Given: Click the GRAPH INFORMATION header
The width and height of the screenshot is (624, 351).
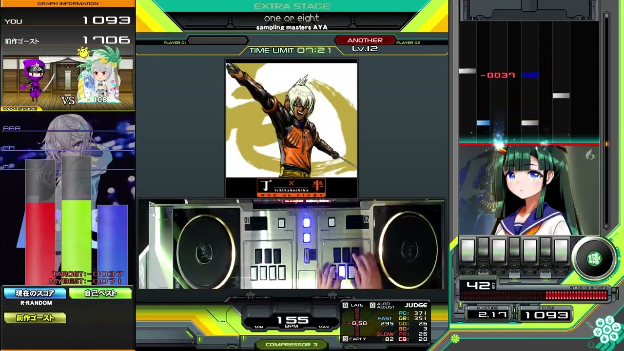Looking at the screenshot, I should click(68, 3).
